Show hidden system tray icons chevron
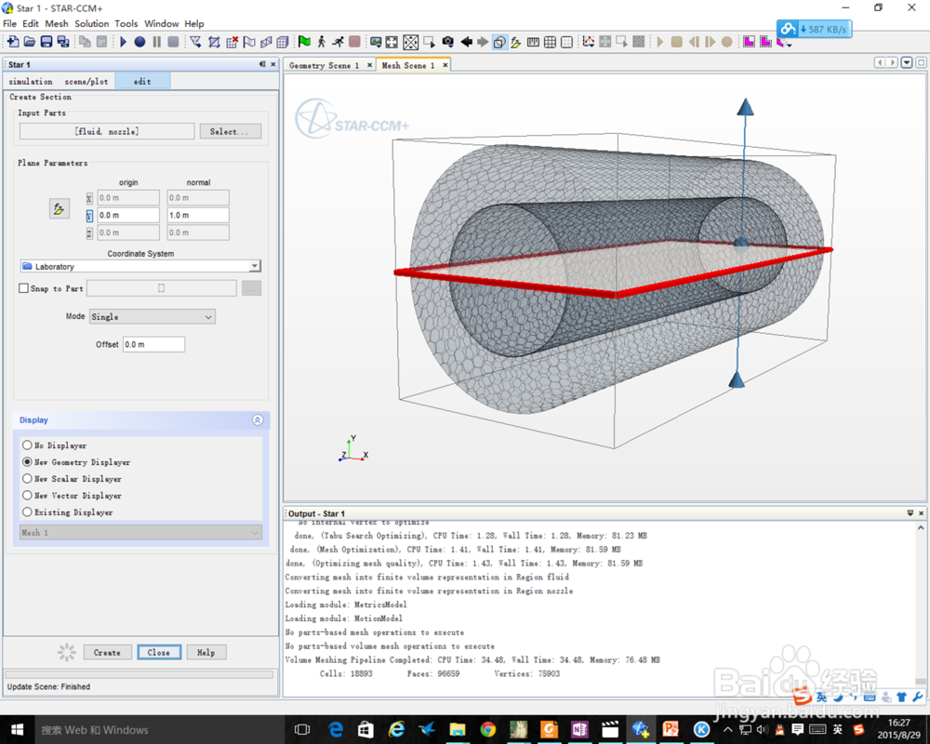The width and height of the screenshot is (930, 744). (728, 730)
